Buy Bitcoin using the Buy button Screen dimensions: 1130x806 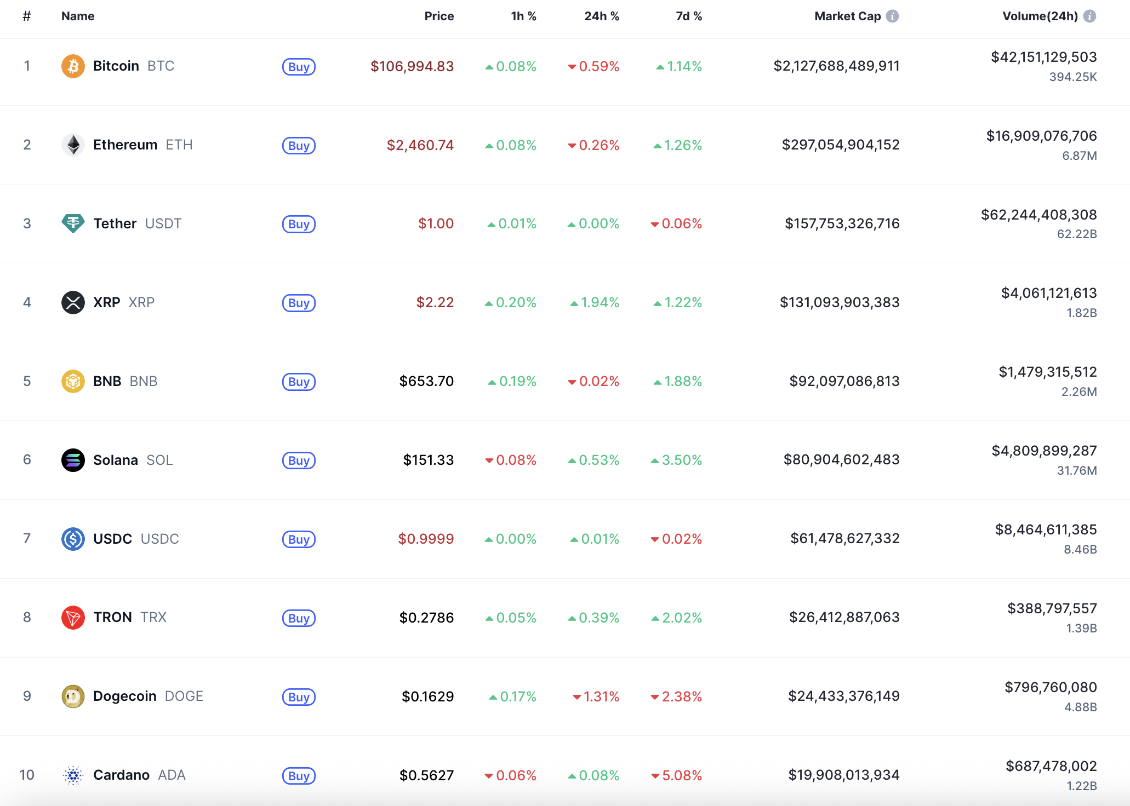(x=299, y=67)
